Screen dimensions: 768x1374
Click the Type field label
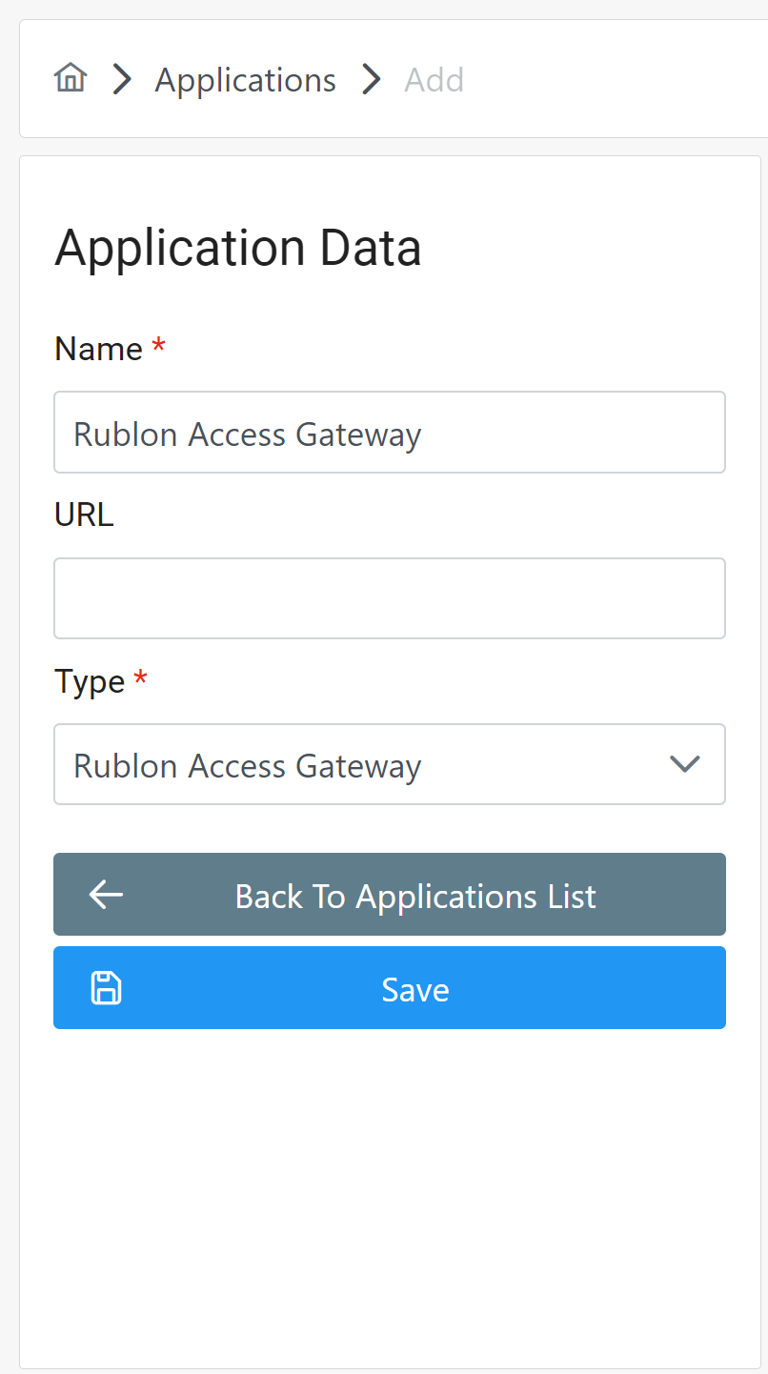90,681
